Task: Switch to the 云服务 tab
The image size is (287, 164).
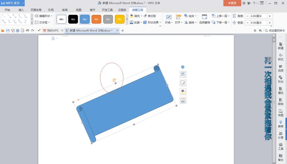Action: coord(122,10)
